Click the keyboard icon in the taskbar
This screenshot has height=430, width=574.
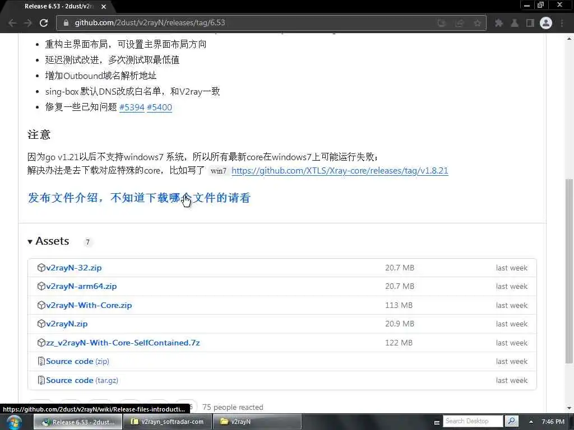click(436, 422)
